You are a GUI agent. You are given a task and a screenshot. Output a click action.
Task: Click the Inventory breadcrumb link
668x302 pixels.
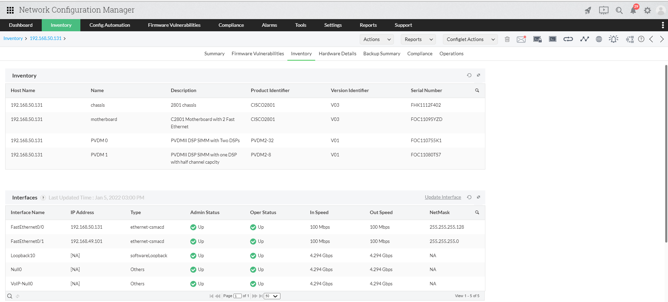click(x=13, y=39)
